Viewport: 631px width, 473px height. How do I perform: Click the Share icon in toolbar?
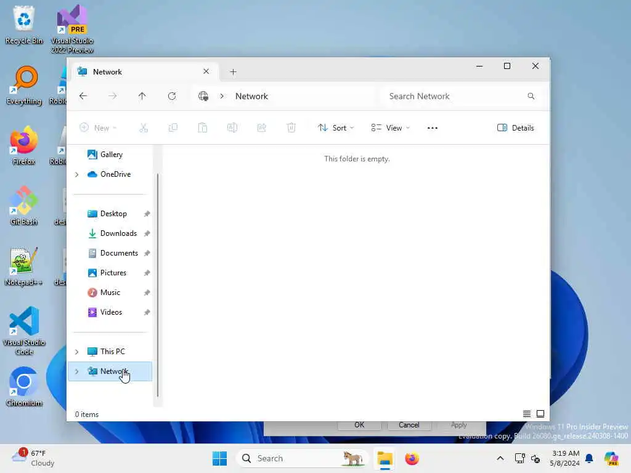coord(261,128)
